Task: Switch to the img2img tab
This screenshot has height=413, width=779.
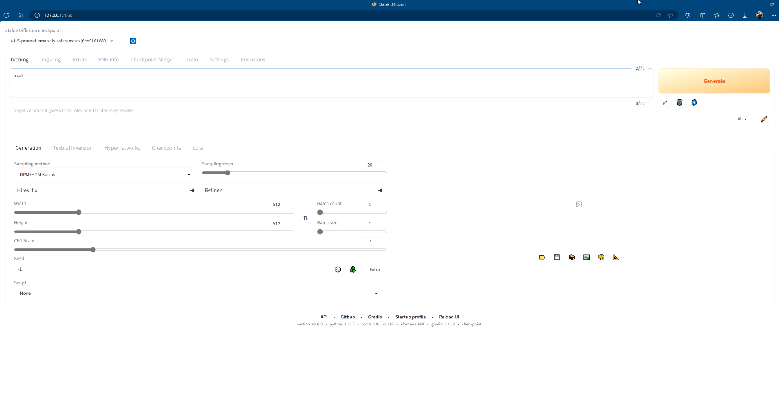Action: 51,59
